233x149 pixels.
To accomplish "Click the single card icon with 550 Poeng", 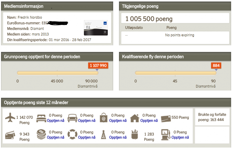I will [x=165, y=118].
